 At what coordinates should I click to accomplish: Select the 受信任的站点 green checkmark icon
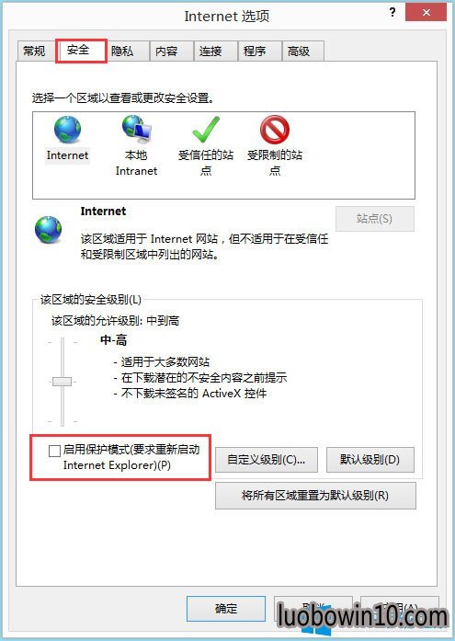(206, 130)
